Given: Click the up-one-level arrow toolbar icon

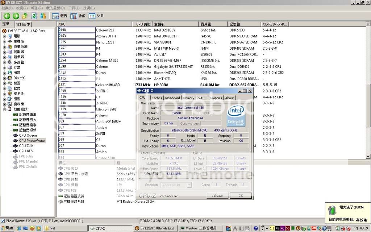Looking at the screenshot, I should (x=25, y=16).
